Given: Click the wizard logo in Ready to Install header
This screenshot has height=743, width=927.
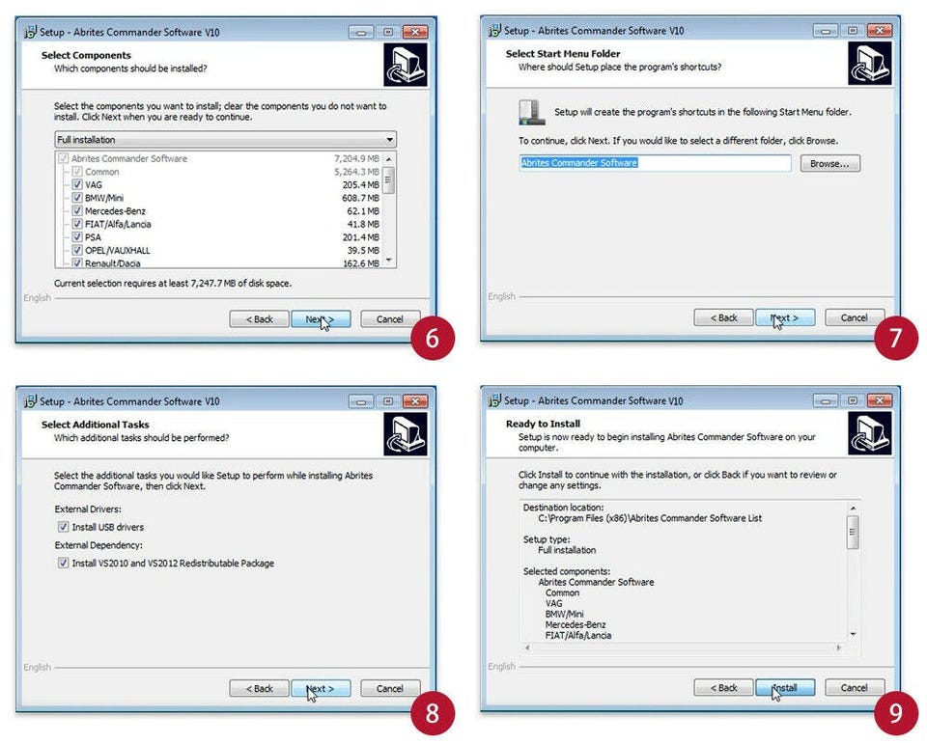Looking at the screenshot, I should pyautogui.click(x=870, y=433).
